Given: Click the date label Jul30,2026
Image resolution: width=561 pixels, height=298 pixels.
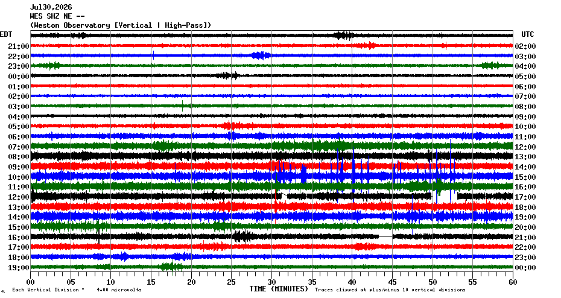Looking at the screenshot, I should click(x=51, y=7).
